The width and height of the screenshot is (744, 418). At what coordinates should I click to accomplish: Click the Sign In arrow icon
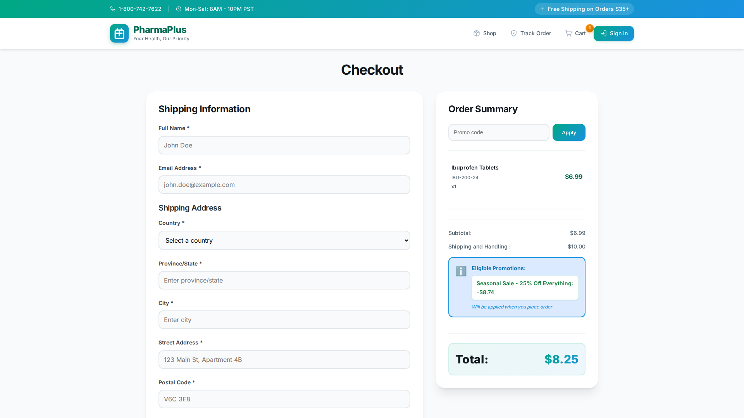[604, 33]
